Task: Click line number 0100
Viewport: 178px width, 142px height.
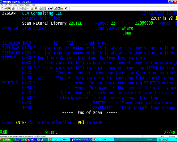Action: (27, 68)
